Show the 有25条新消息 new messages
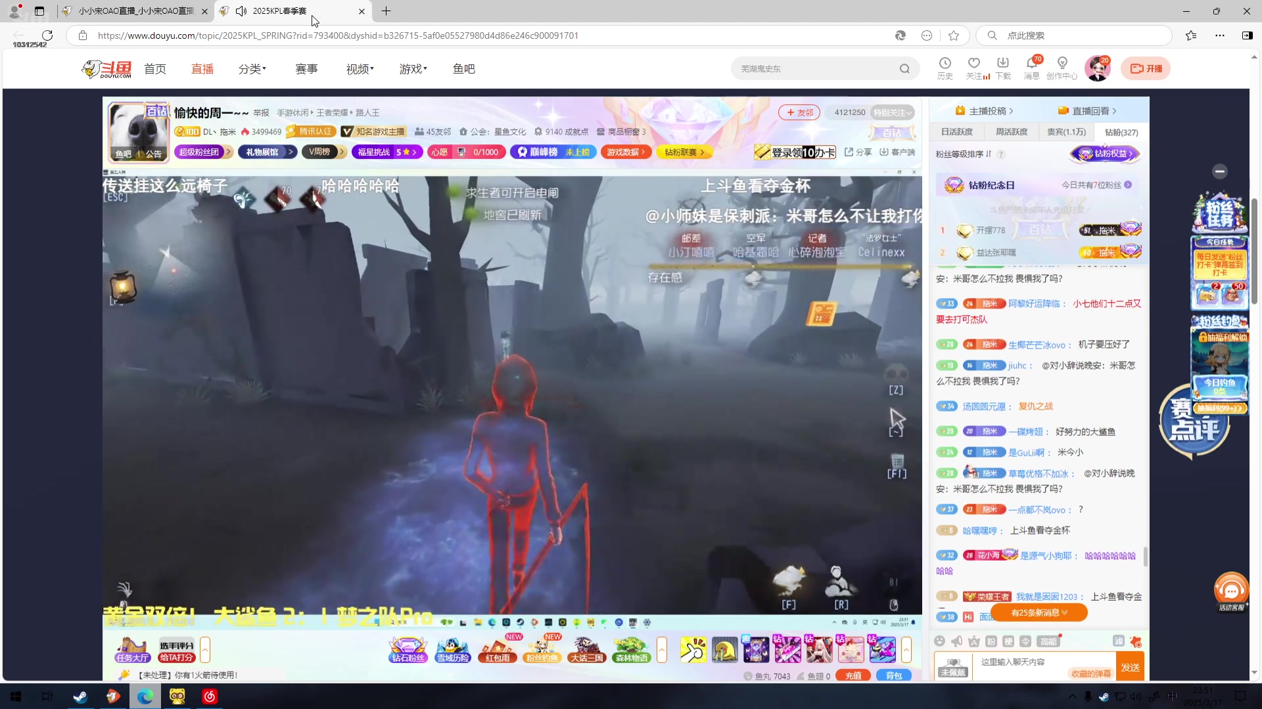The image size is (1262, 709). [1039, 612]
